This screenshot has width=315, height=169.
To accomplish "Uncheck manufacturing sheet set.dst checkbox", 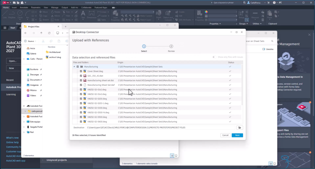I will coord(81,81).
